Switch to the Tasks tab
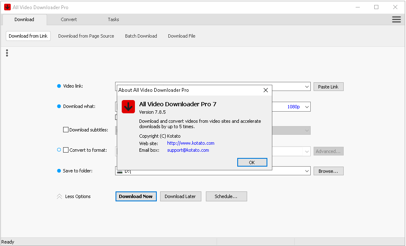Screen dimensions: 406x246 113,19
